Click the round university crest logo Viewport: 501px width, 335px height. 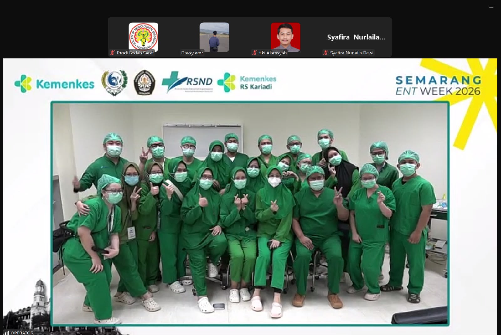tap(144, 83)
